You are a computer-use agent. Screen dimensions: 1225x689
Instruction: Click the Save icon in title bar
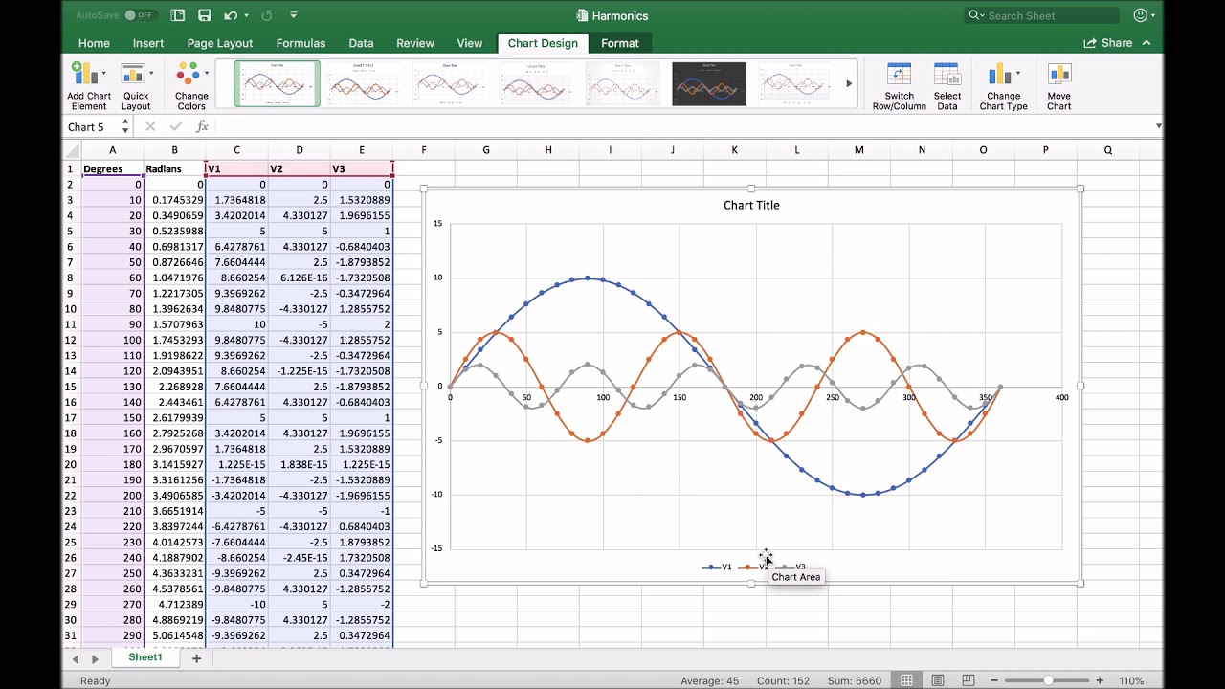204,15
